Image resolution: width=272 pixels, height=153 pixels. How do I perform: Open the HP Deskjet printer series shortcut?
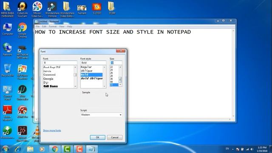[22, 52]
